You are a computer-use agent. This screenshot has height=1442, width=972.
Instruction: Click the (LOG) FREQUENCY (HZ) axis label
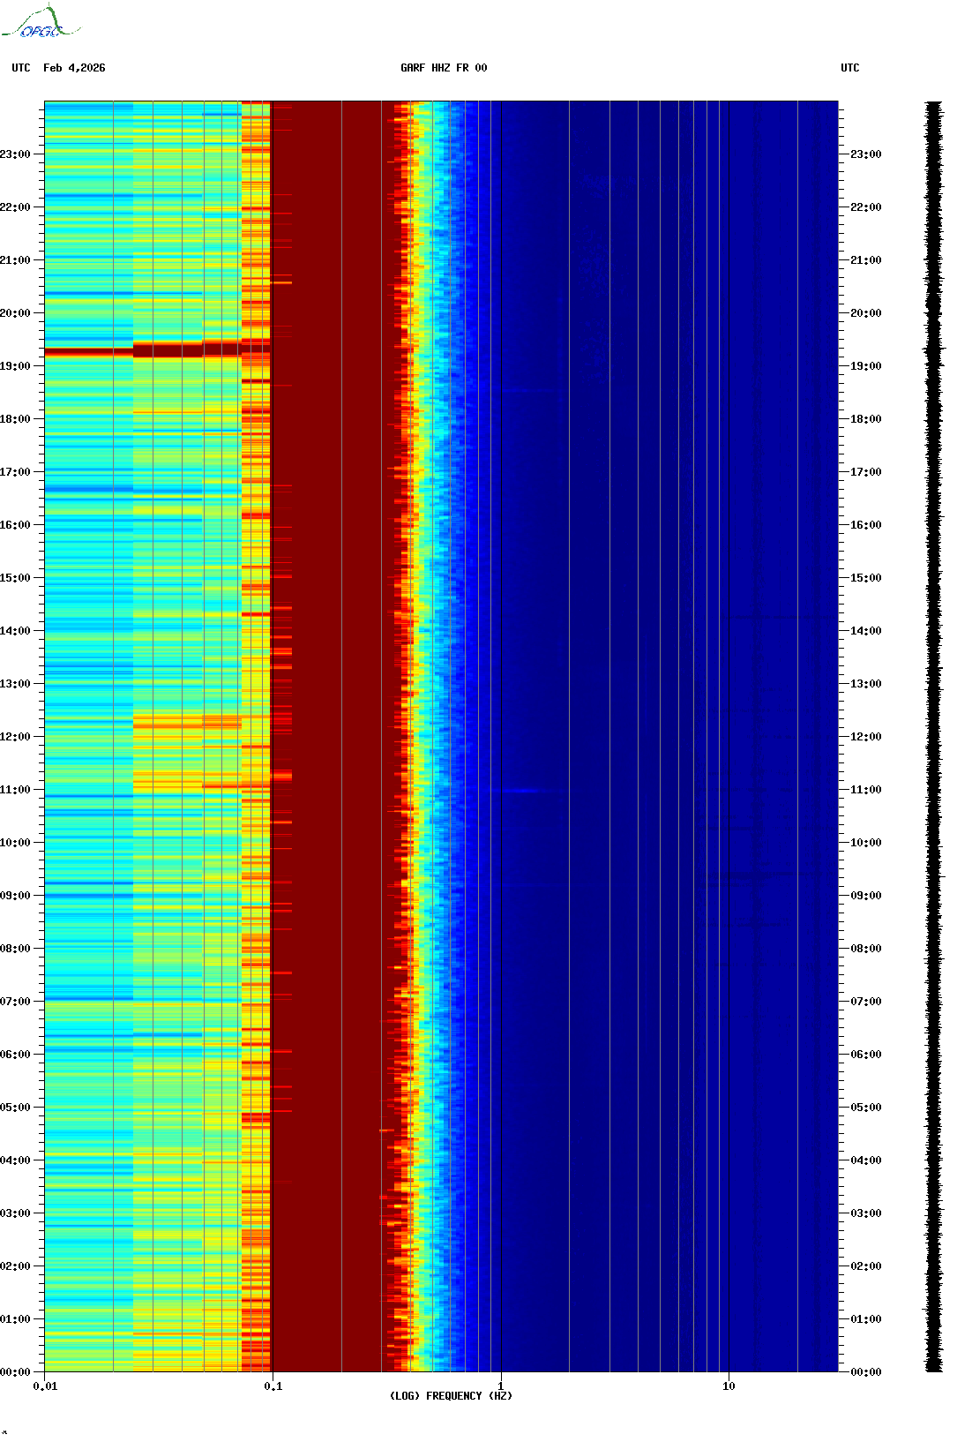click(x=451, y=1395)
